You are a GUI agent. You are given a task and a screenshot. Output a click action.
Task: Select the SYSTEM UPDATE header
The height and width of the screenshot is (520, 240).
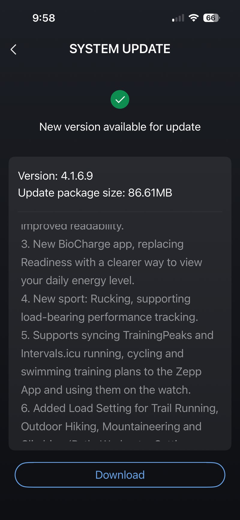(120, 49)
